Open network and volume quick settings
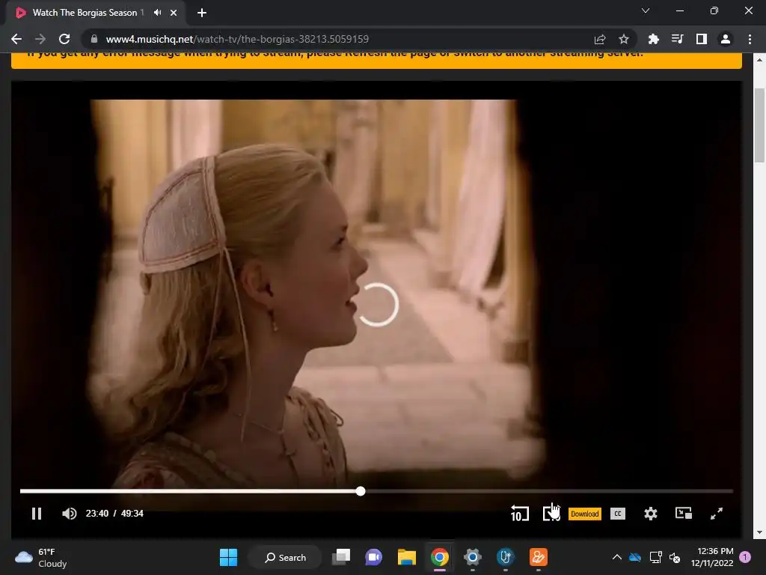This screenshot has height=575, width=766. coord(665,557)
